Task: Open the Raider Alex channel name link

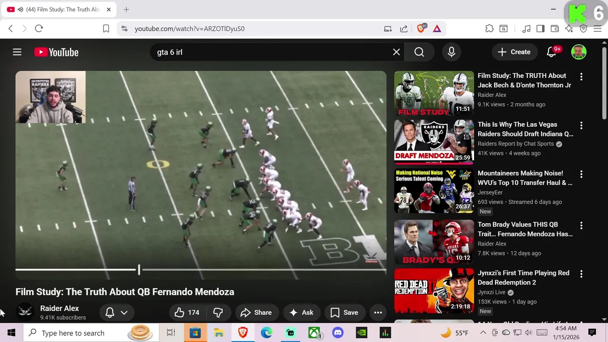Action: click(x=59, y=308)
